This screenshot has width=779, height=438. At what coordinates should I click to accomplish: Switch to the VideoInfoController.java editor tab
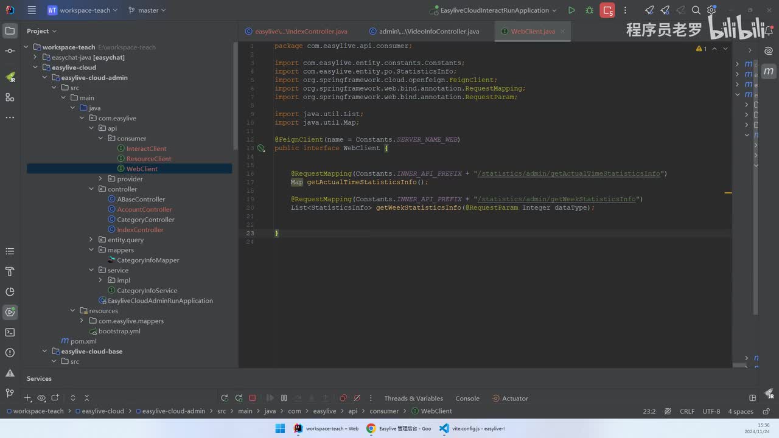pos(428,31)
